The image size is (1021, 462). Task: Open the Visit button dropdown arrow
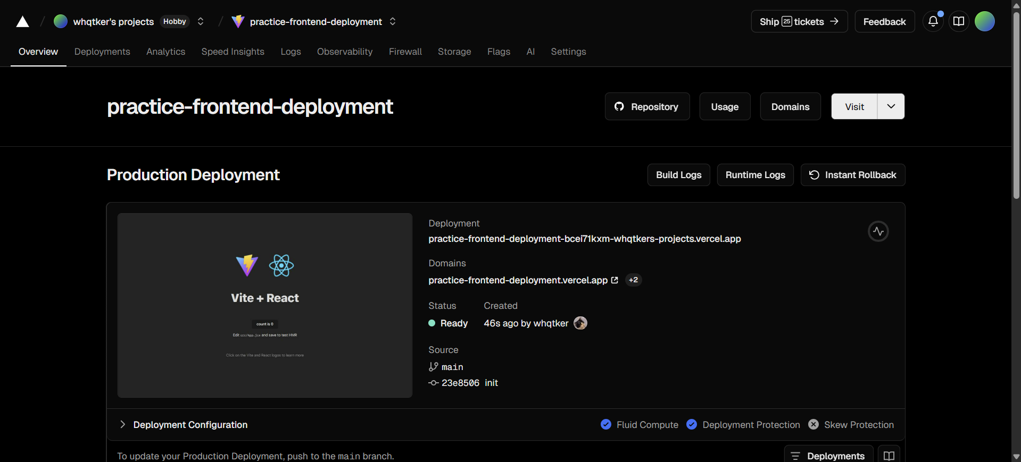click(891, 106)
